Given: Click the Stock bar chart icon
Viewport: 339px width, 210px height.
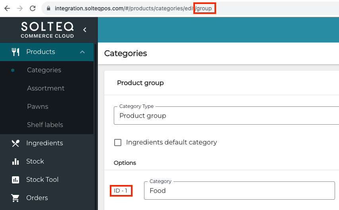Looking at the screenshot, I should pyautogui.click(x=16, y=161).
